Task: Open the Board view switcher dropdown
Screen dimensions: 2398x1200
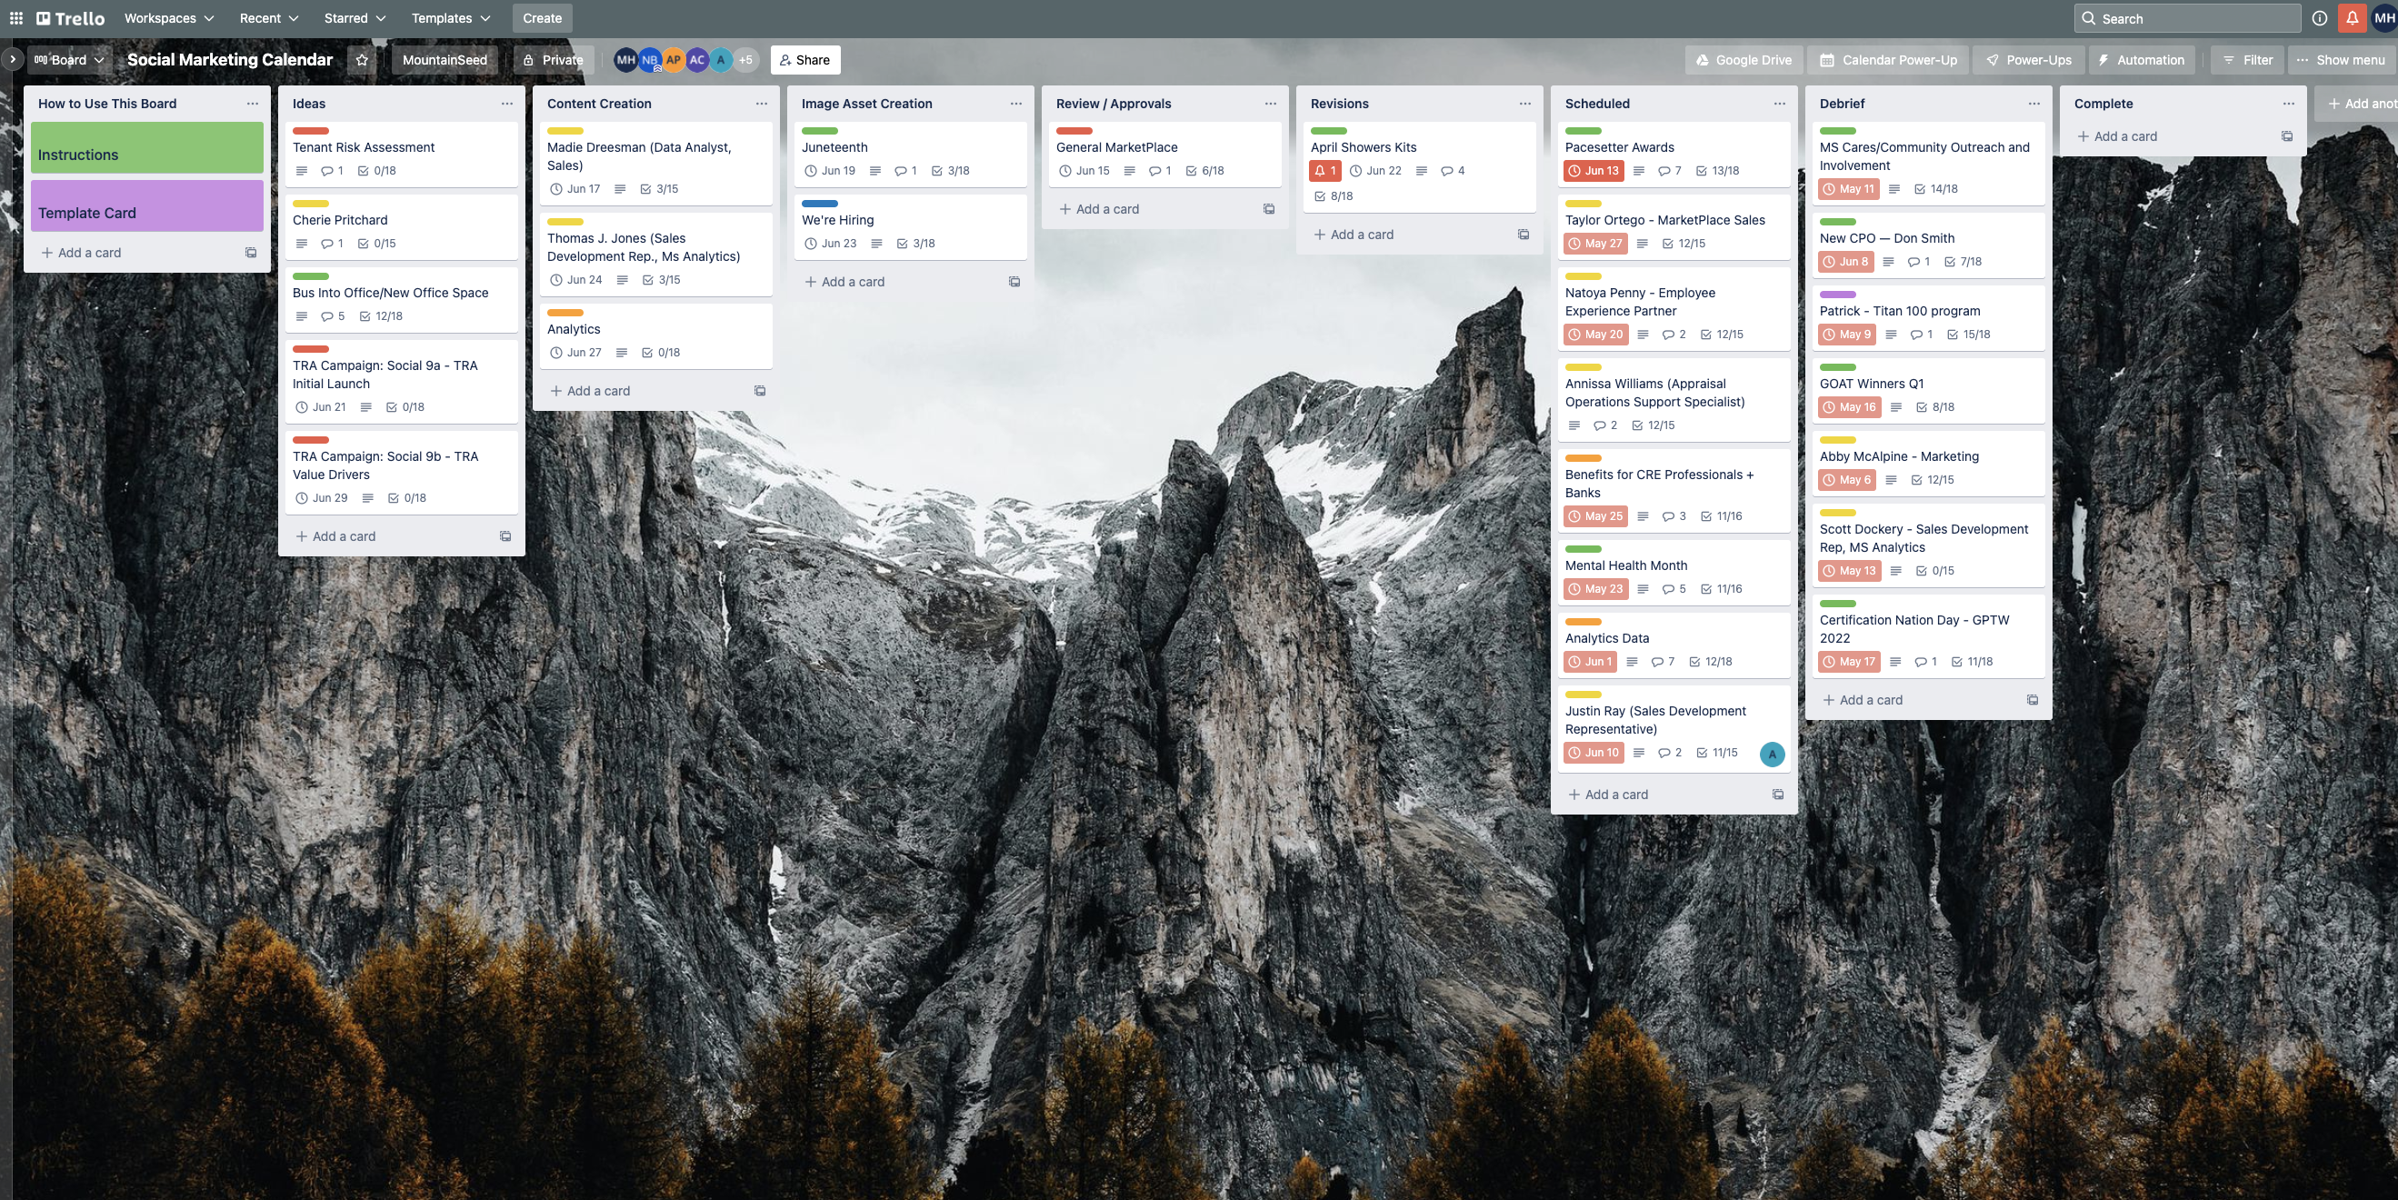Action: point(69,60)
